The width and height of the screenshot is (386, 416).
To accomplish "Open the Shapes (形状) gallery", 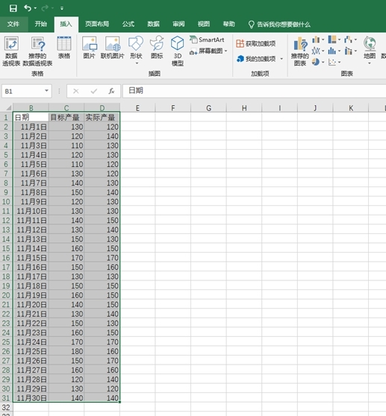I will click(x=136, y=51).
